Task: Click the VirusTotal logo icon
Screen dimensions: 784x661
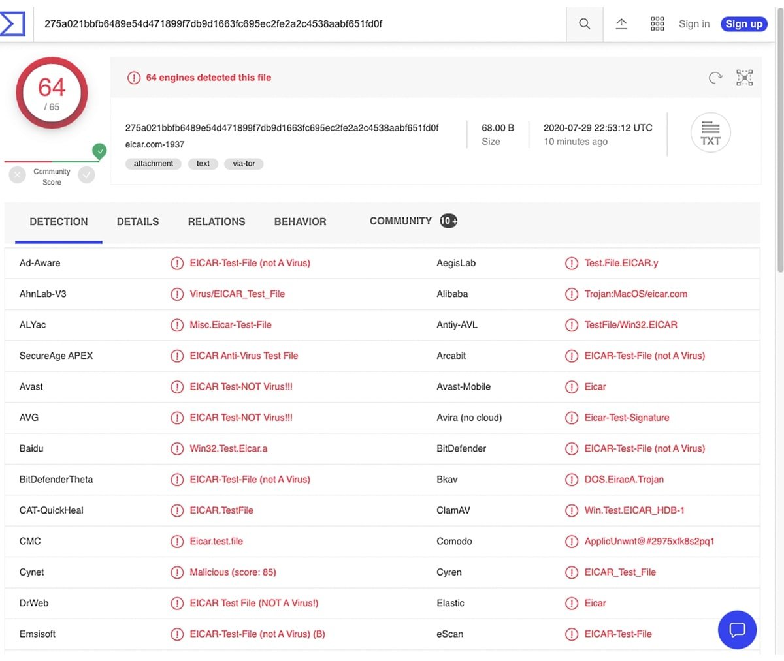Action: [12, 23]
